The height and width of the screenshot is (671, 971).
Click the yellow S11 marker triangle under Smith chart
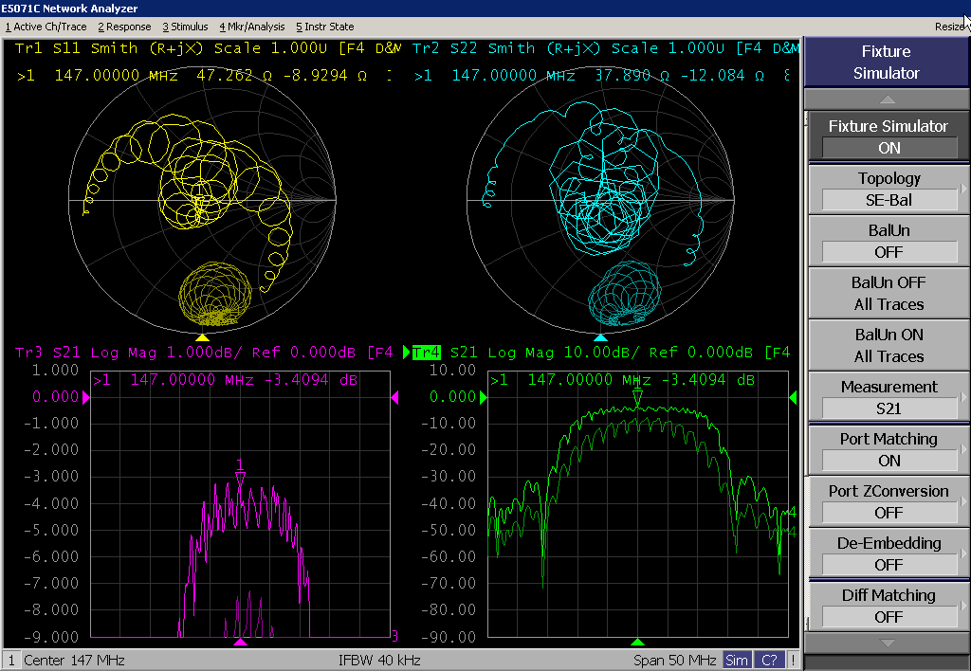(x=202, y=337)
